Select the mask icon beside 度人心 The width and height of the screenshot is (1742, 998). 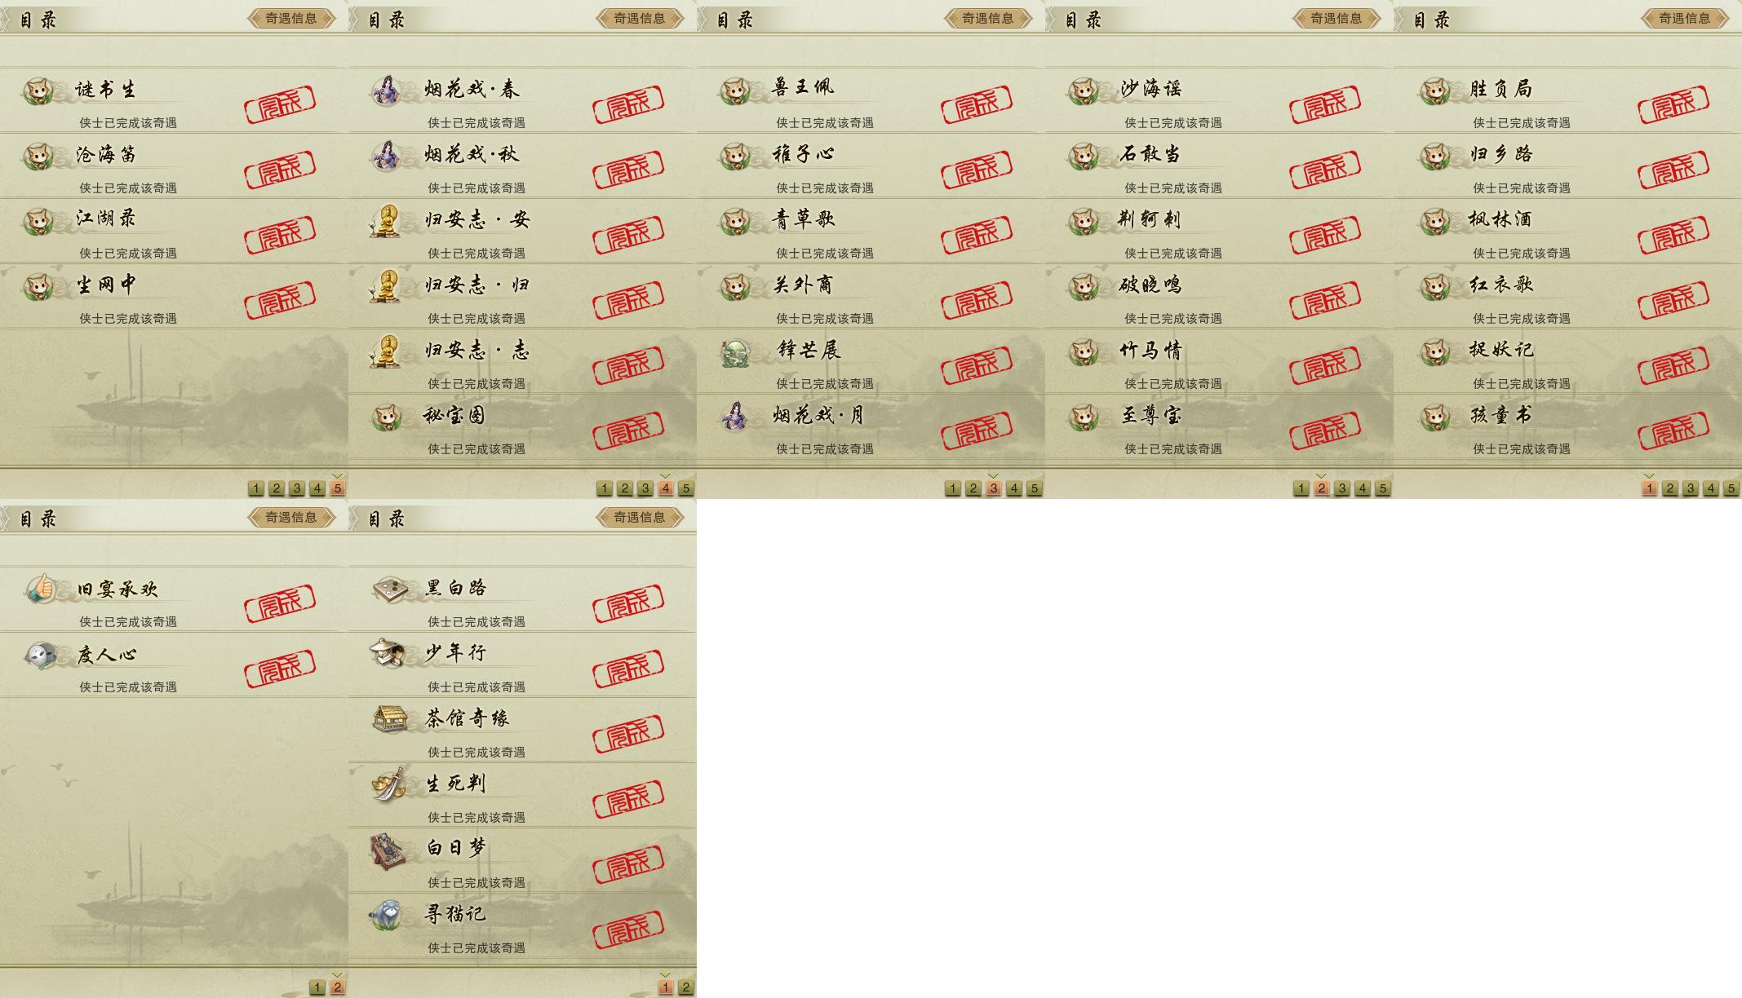pos(39,655)
